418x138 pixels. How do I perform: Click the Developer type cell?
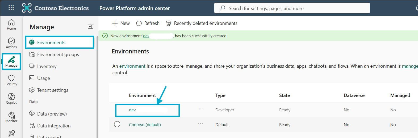click(225, 110)
